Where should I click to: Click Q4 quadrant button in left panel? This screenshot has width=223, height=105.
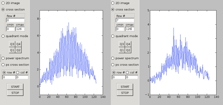pos(18,44)
